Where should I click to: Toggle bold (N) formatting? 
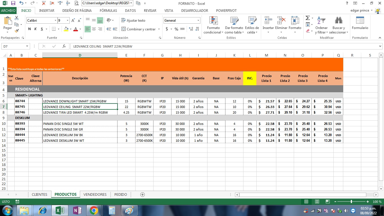click(30, 29)
